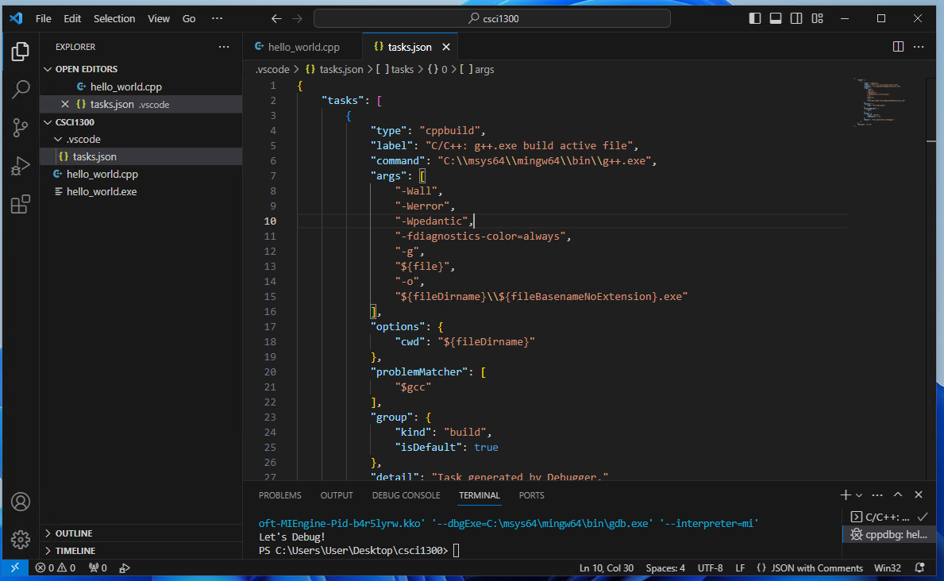Create a new terminal with plus icon
944x581 pixels.
pyautogui.click(x=846, y=495)
